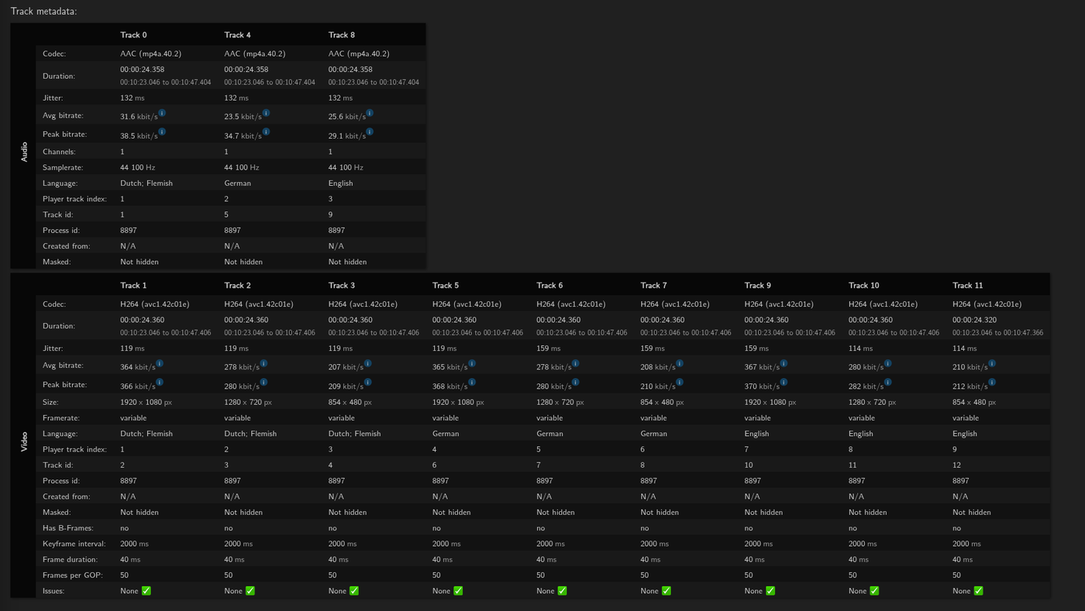1085x611 pixels.
Task: Click the 'Track 0' audio column header
Action: tap(133, 35)
